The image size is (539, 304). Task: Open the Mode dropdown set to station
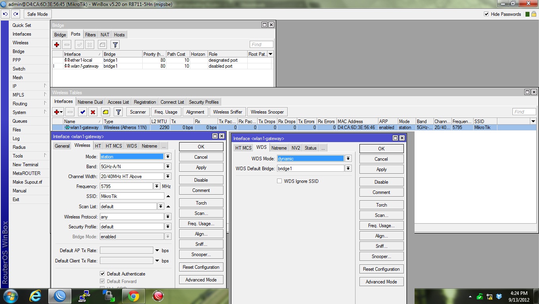click(168, 157)
